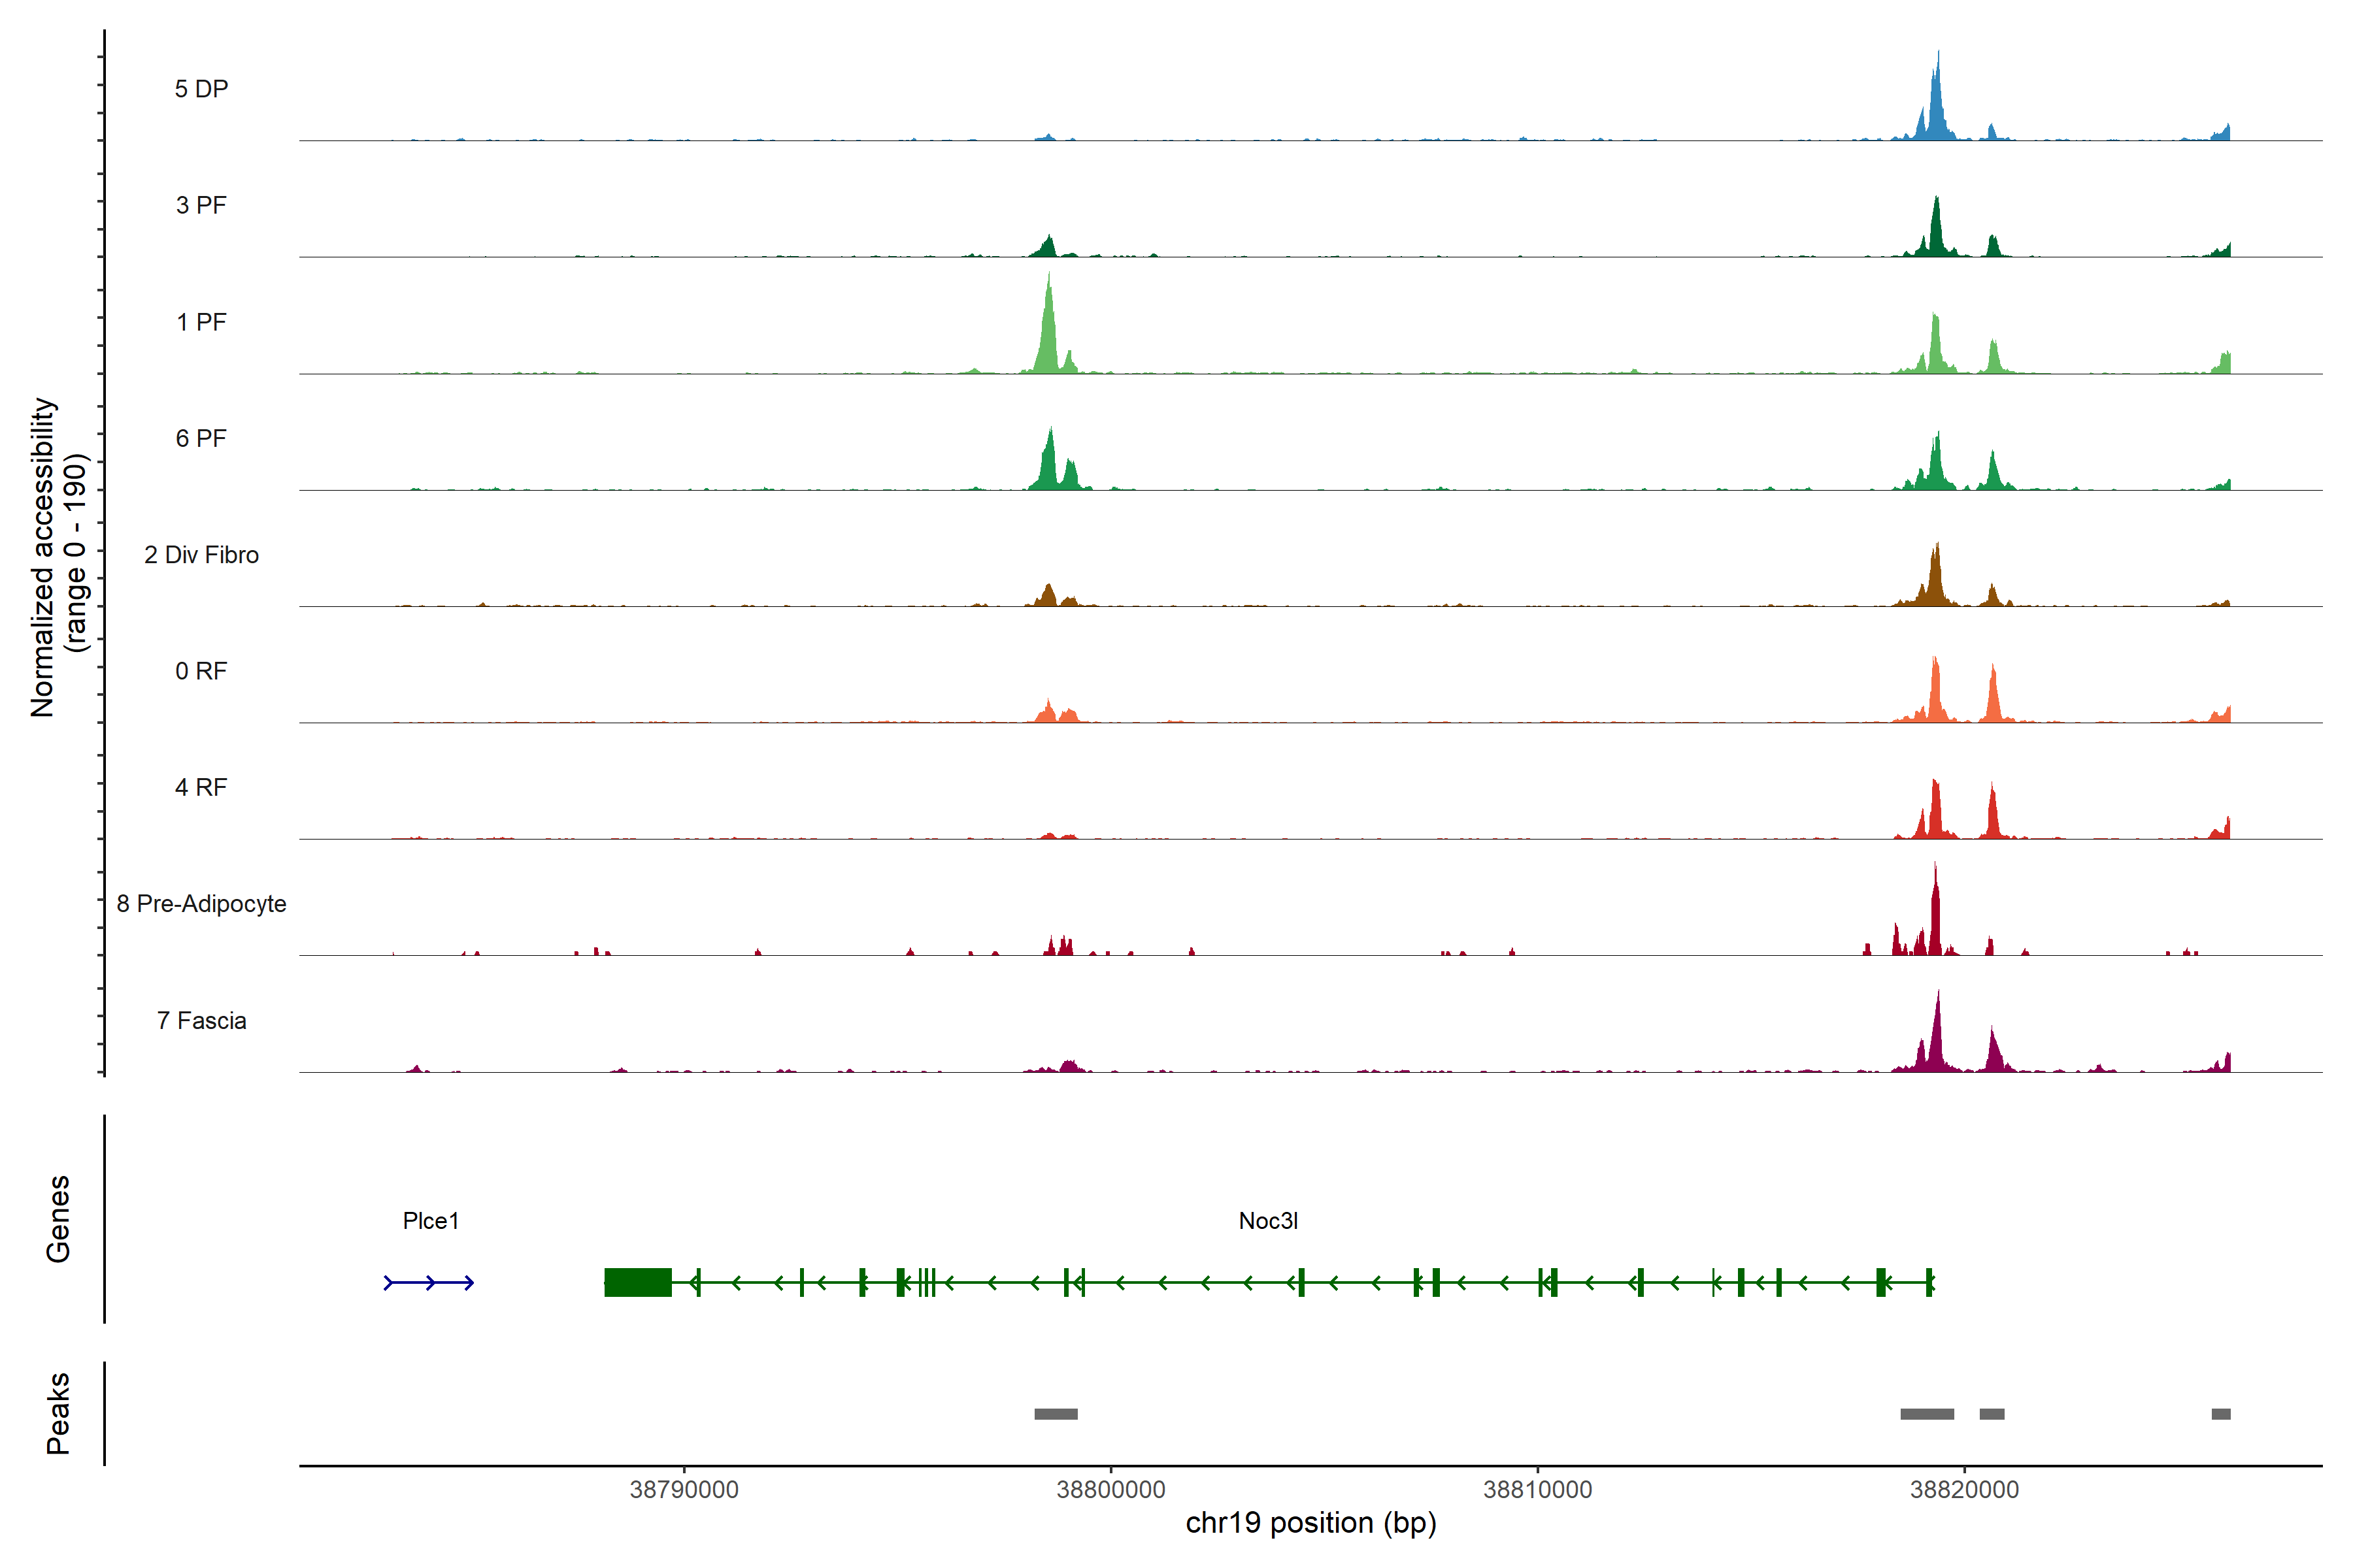Click the 4 RF track label
Viewport: 2353px width, 1568px height.
(x=201, y=787)
